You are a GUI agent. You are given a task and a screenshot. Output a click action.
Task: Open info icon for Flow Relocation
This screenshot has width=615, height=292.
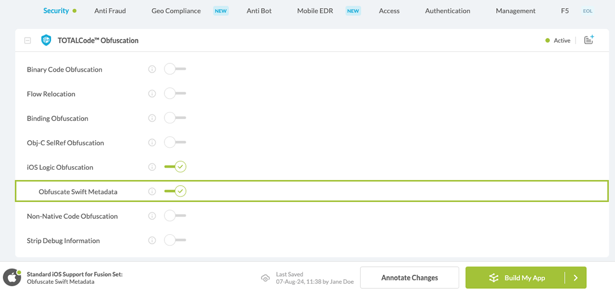[152, 94]
